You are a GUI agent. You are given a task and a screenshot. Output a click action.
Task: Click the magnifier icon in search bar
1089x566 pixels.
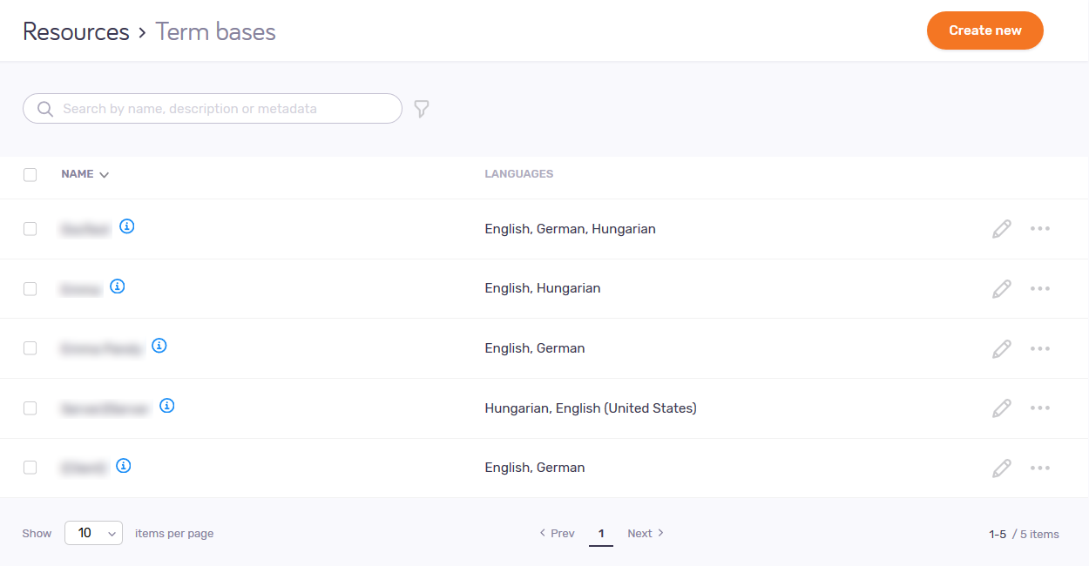pos(44,108)
